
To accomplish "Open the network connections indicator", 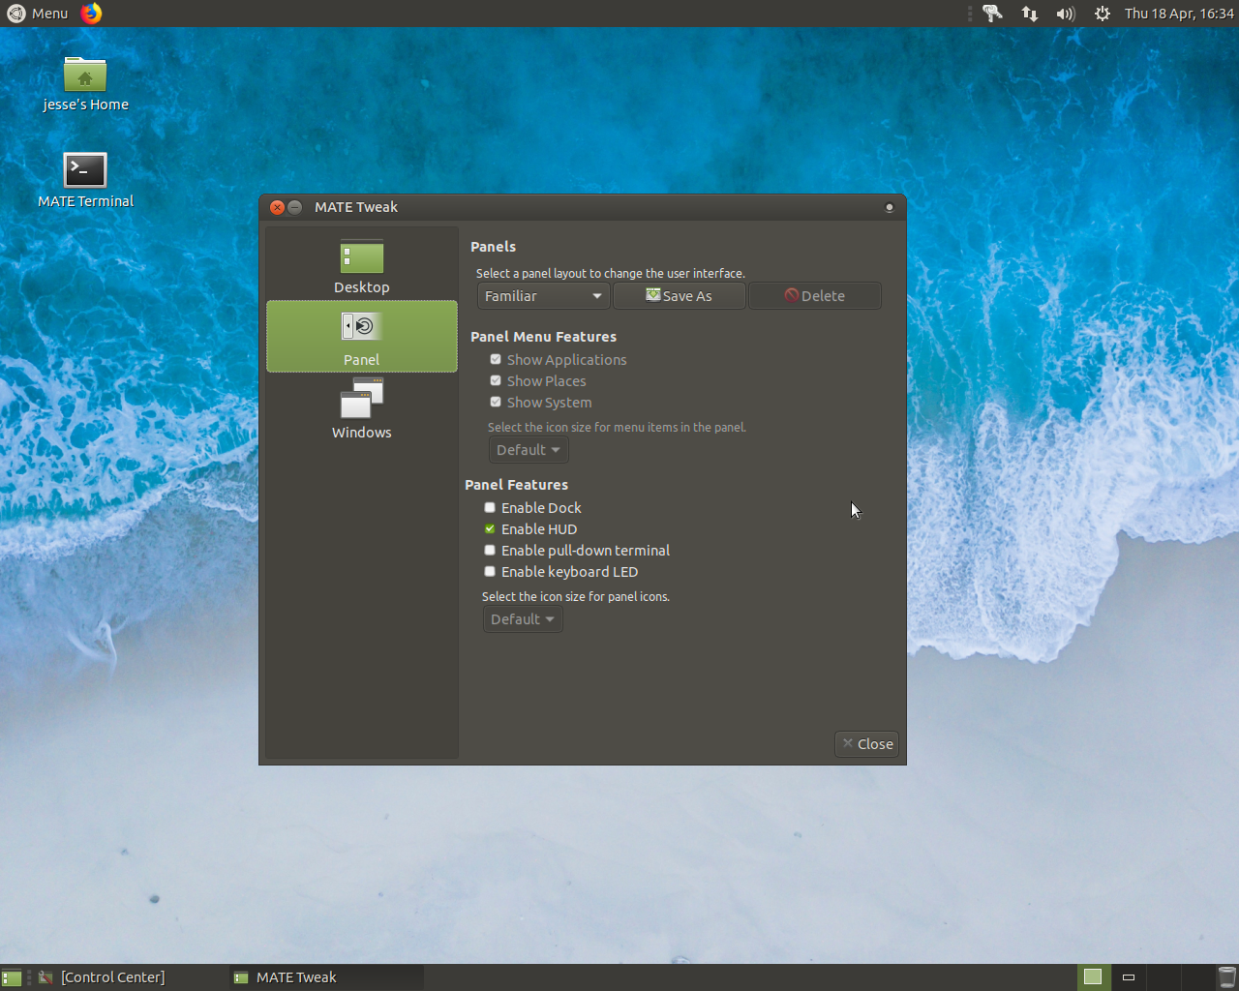I will point(1030,14).
